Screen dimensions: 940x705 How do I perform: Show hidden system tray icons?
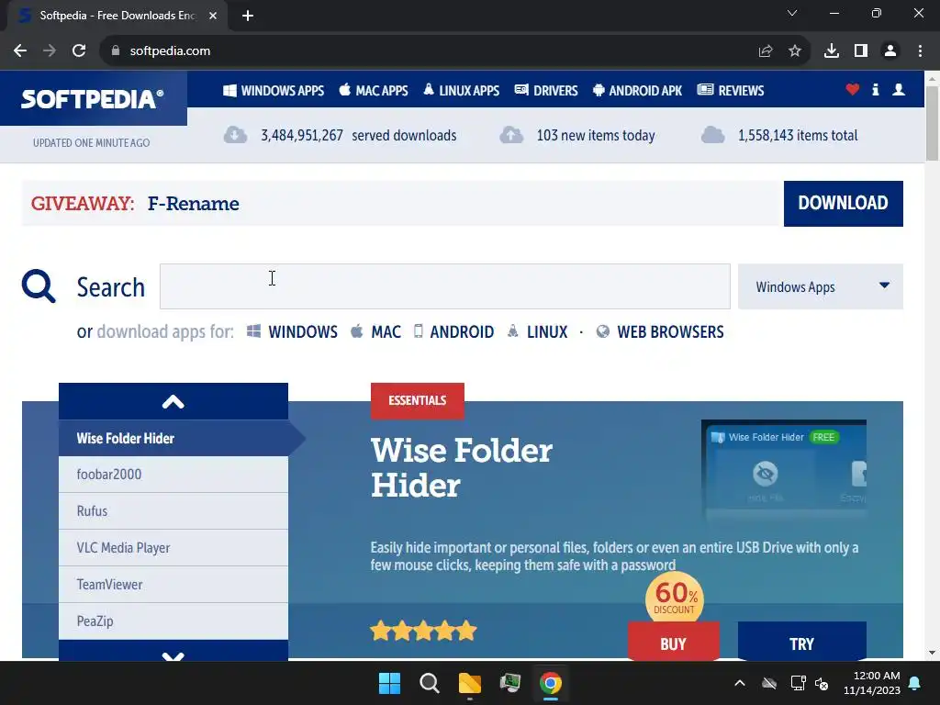click(740, 683)
